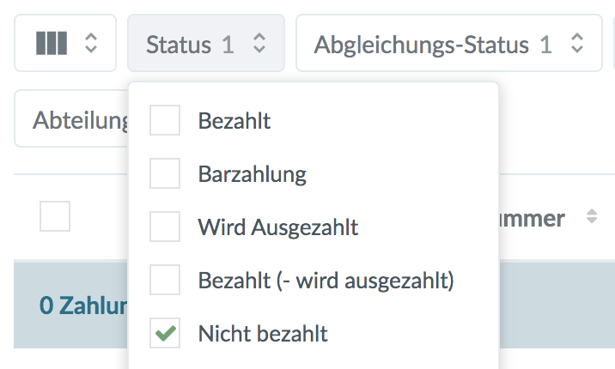Click the green checkmark on Nicht bezahlt

tap(165, 333)
